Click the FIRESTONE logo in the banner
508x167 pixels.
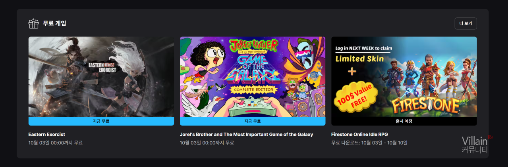click(425, 105)
